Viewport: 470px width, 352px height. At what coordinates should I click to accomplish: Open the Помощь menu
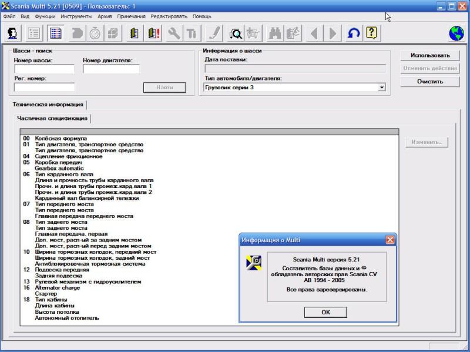202,16
